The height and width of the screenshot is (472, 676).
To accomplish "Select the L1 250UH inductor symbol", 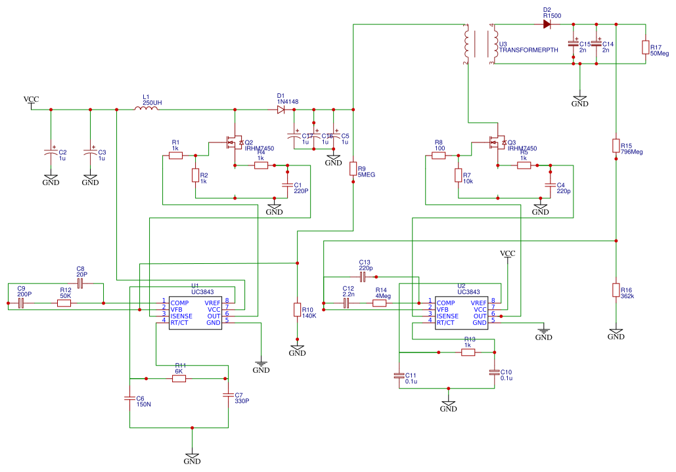I will click(x=146, y=108).
